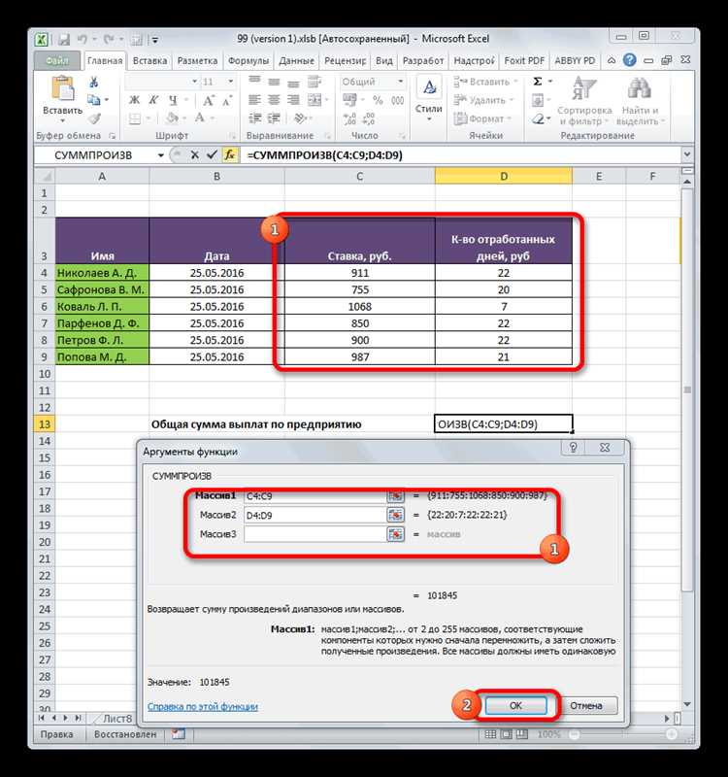The height and width of the screenshot is (777, 728).
Task: Apply Comma Style (000) format
Action: pyautogui.click(x=398, y=100)
